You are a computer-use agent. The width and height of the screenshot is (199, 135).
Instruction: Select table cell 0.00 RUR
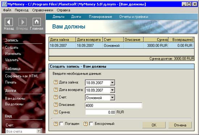coord(181,45)
